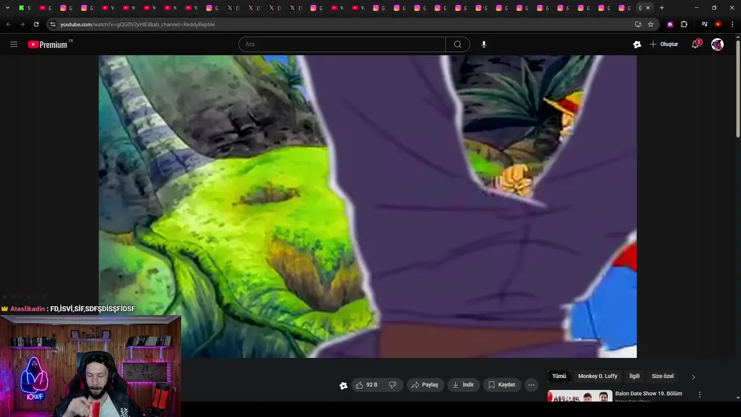This screenshot has height=417, width=741.
Task: Open options menu for Balon Date Show video
Action: (x=699, y=394)
